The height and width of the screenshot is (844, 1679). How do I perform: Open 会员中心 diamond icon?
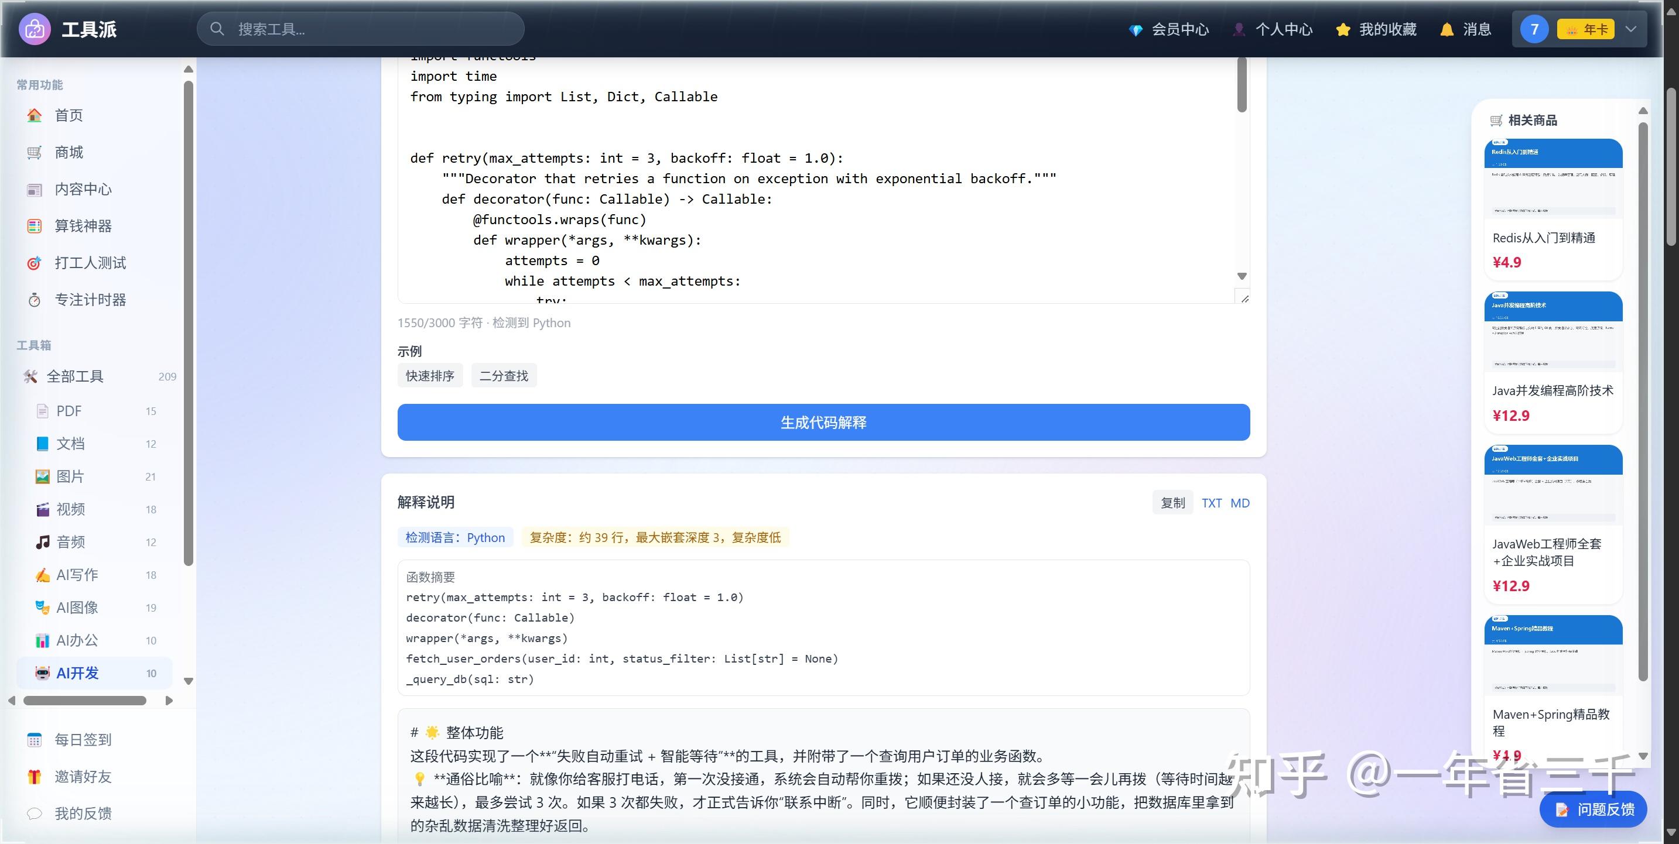point(1136,29)
